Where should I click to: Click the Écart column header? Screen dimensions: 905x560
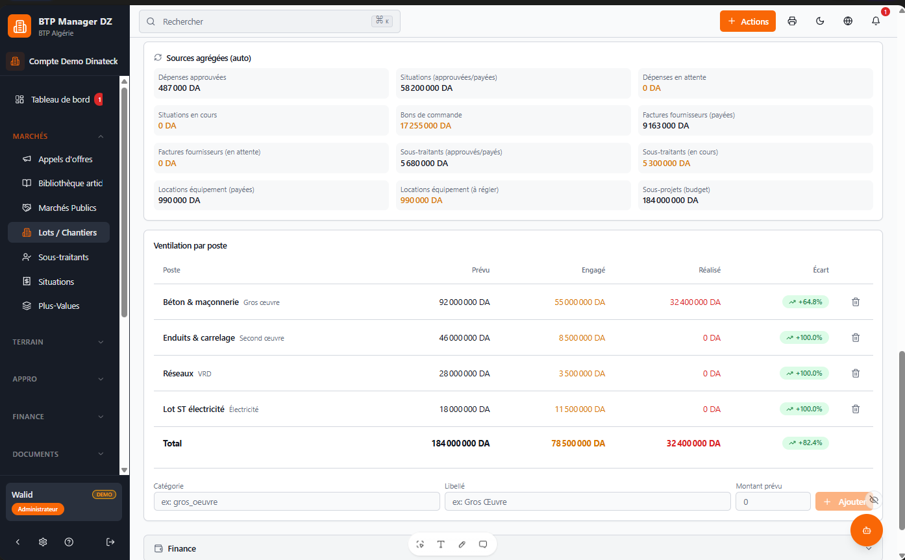[x=821, y=270]
